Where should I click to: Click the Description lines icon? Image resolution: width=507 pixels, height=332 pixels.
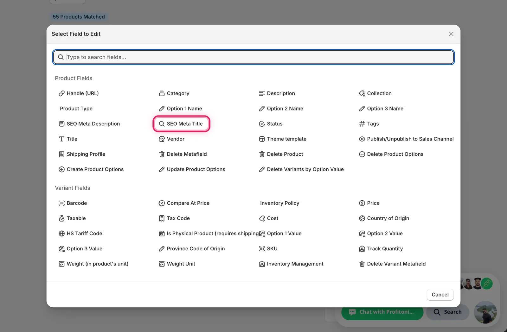262,93
